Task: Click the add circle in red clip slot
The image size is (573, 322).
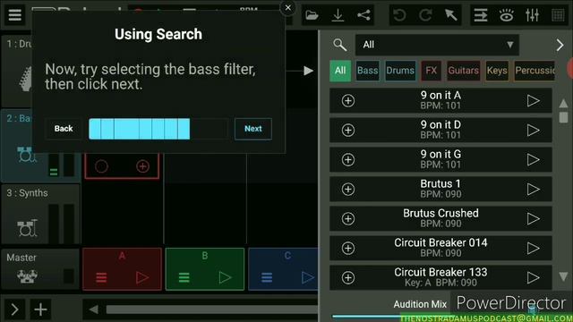Action: click(x=142, y=166)
